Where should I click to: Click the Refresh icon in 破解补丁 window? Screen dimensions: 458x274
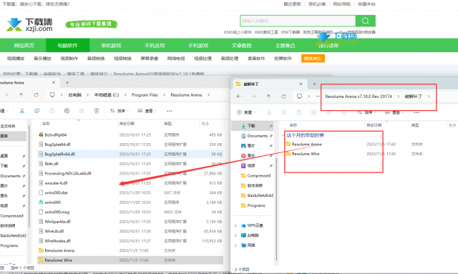click(x=283, y=97)
